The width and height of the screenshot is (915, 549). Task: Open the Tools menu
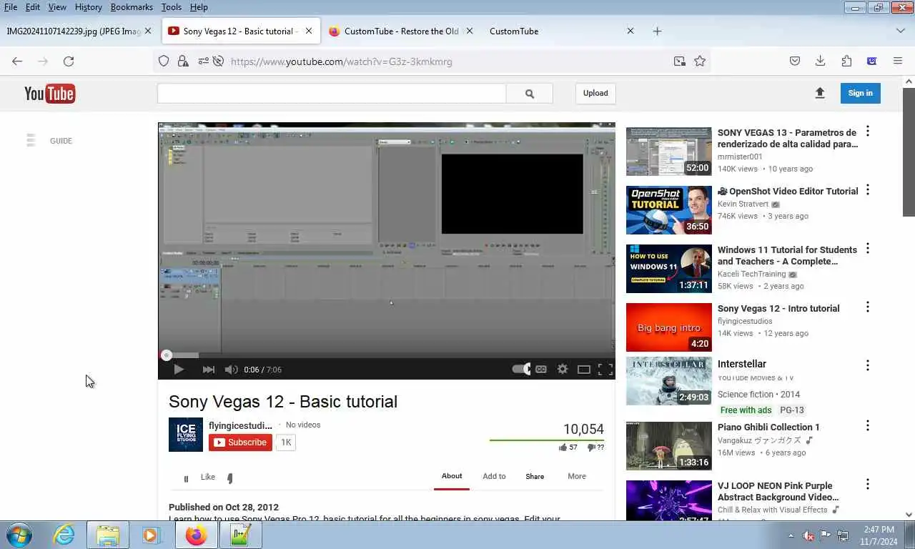[x=171, y=7]
